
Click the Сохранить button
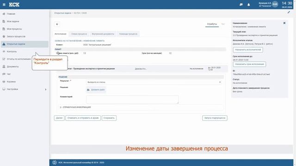pyautogui.click(x=109, y=118)
